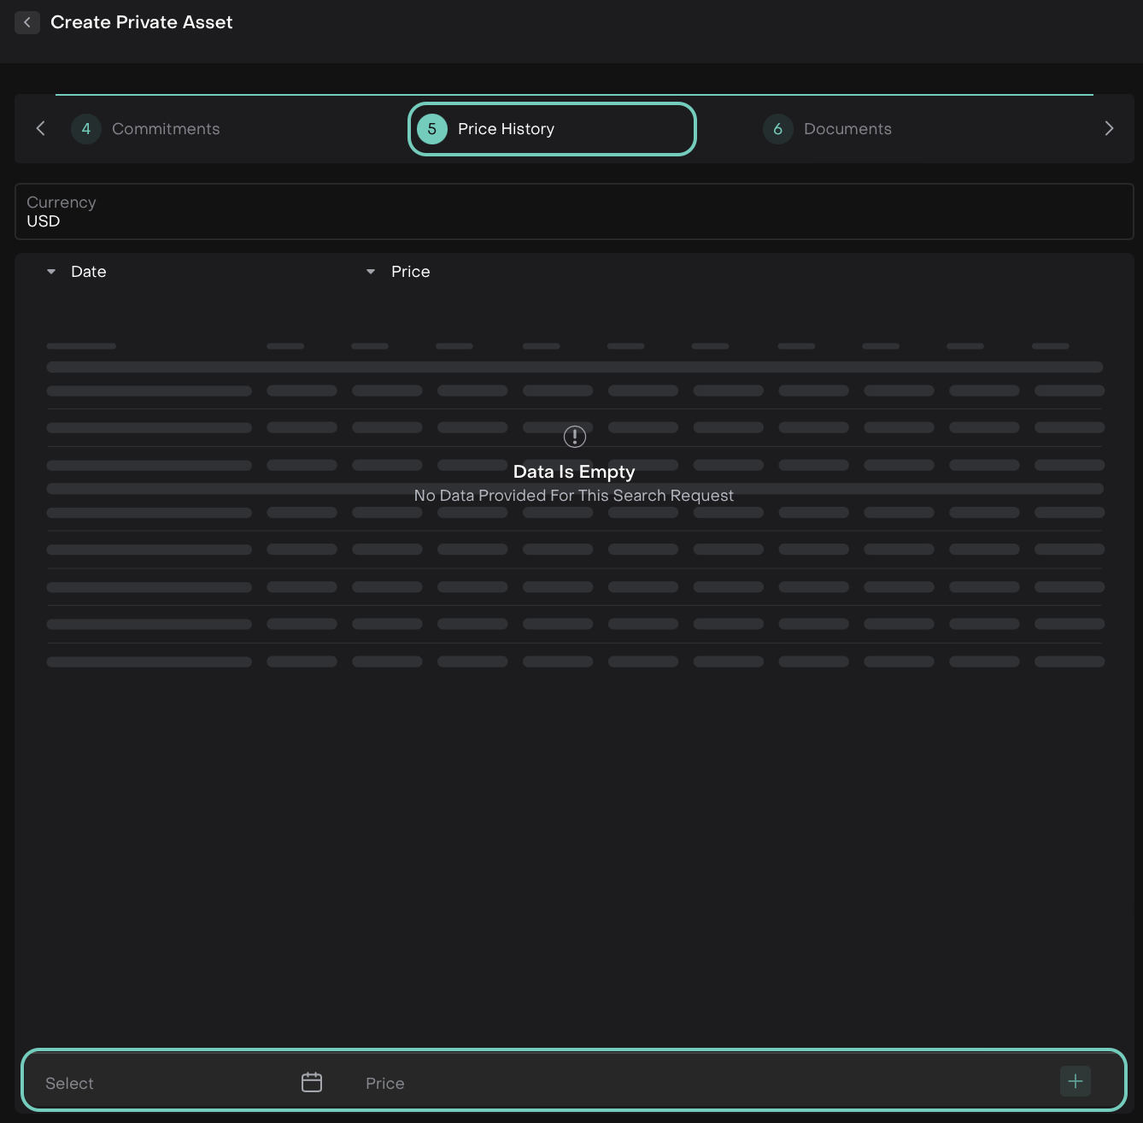Viewport: 1143px width, 1123px height.
Task: Click the step 6 number badge
Action: (x=777, y=129)
